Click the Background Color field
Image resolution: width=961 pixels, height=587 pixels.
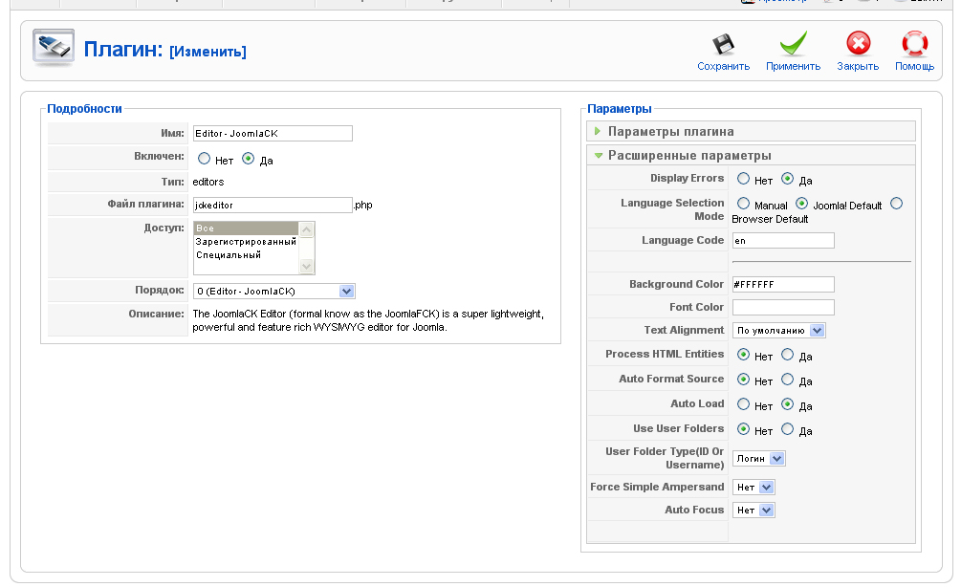pos(783,284)
